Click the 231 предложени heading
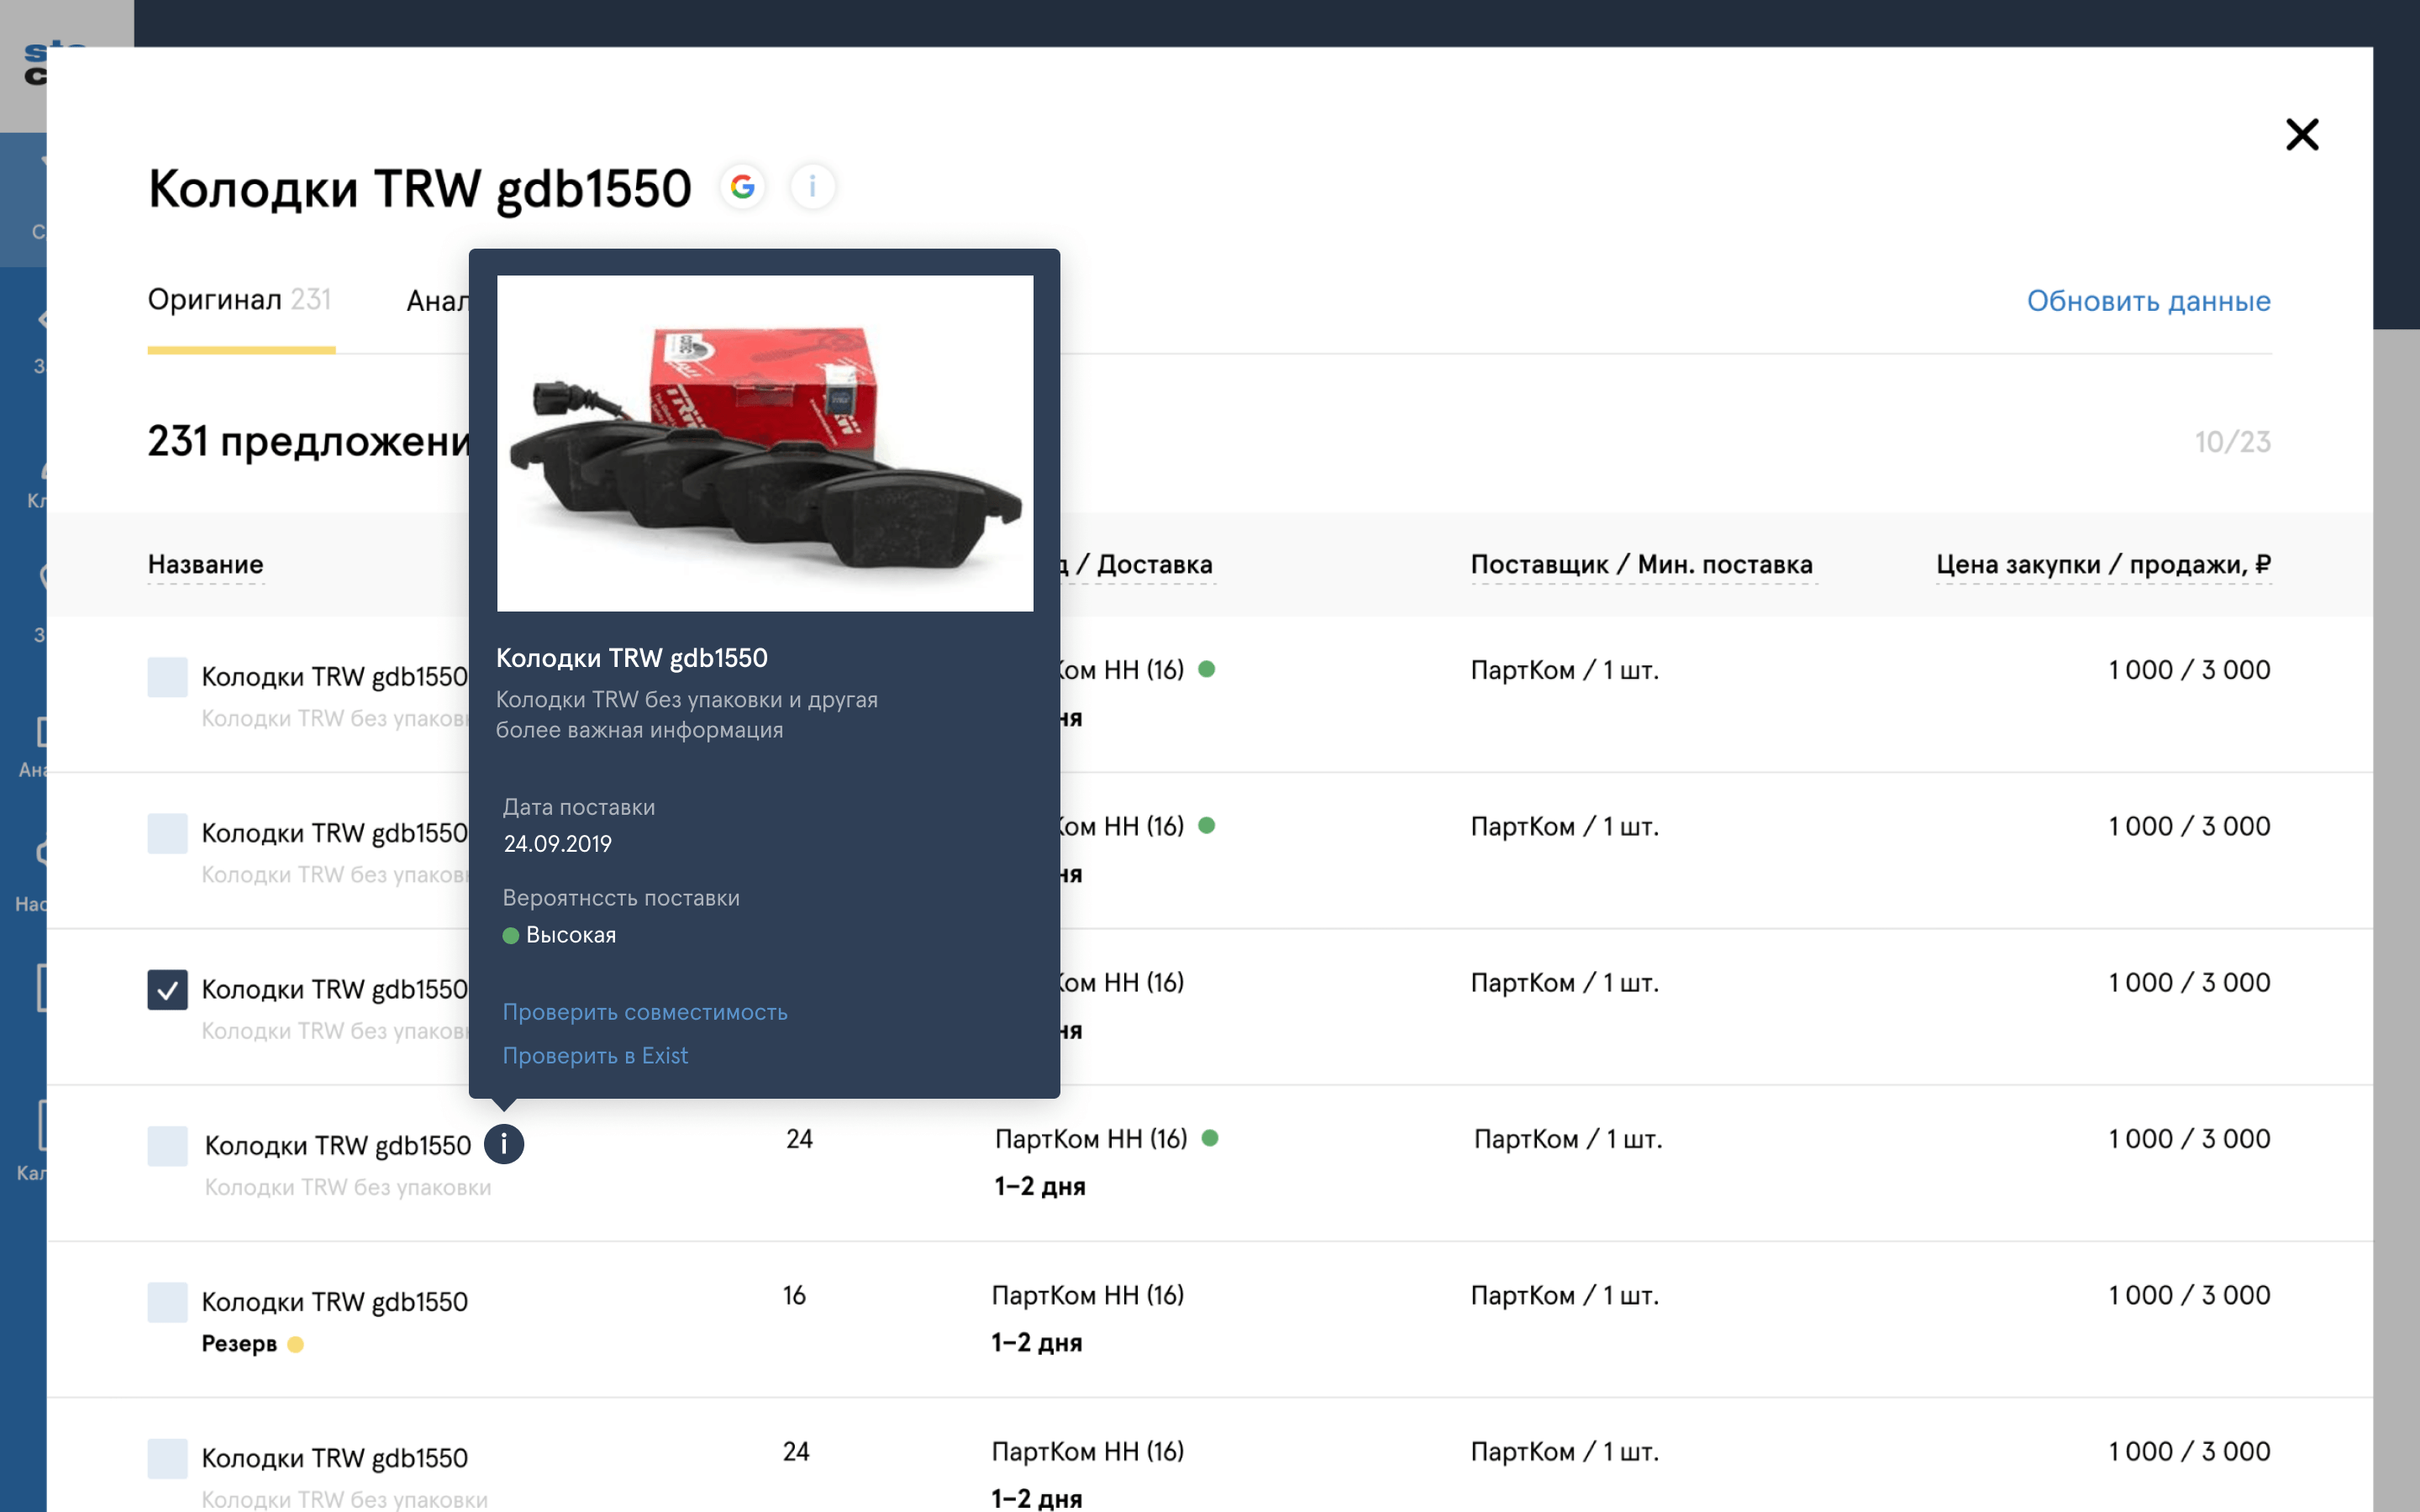This screenshot has height=1512, width=2420. click(309, 441)
